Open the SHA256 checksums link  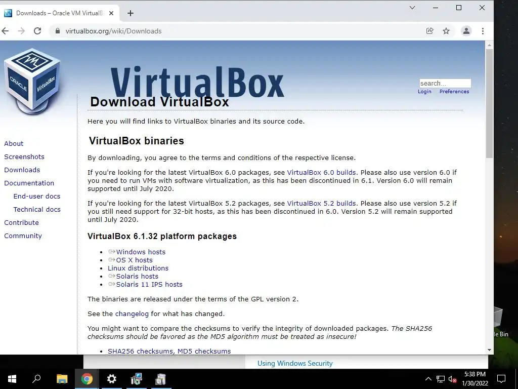[x=142, y=351]
